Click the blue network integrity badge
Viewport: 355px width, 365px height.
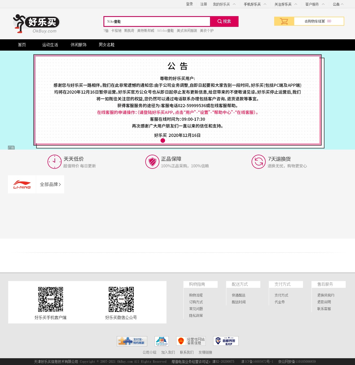162,341
